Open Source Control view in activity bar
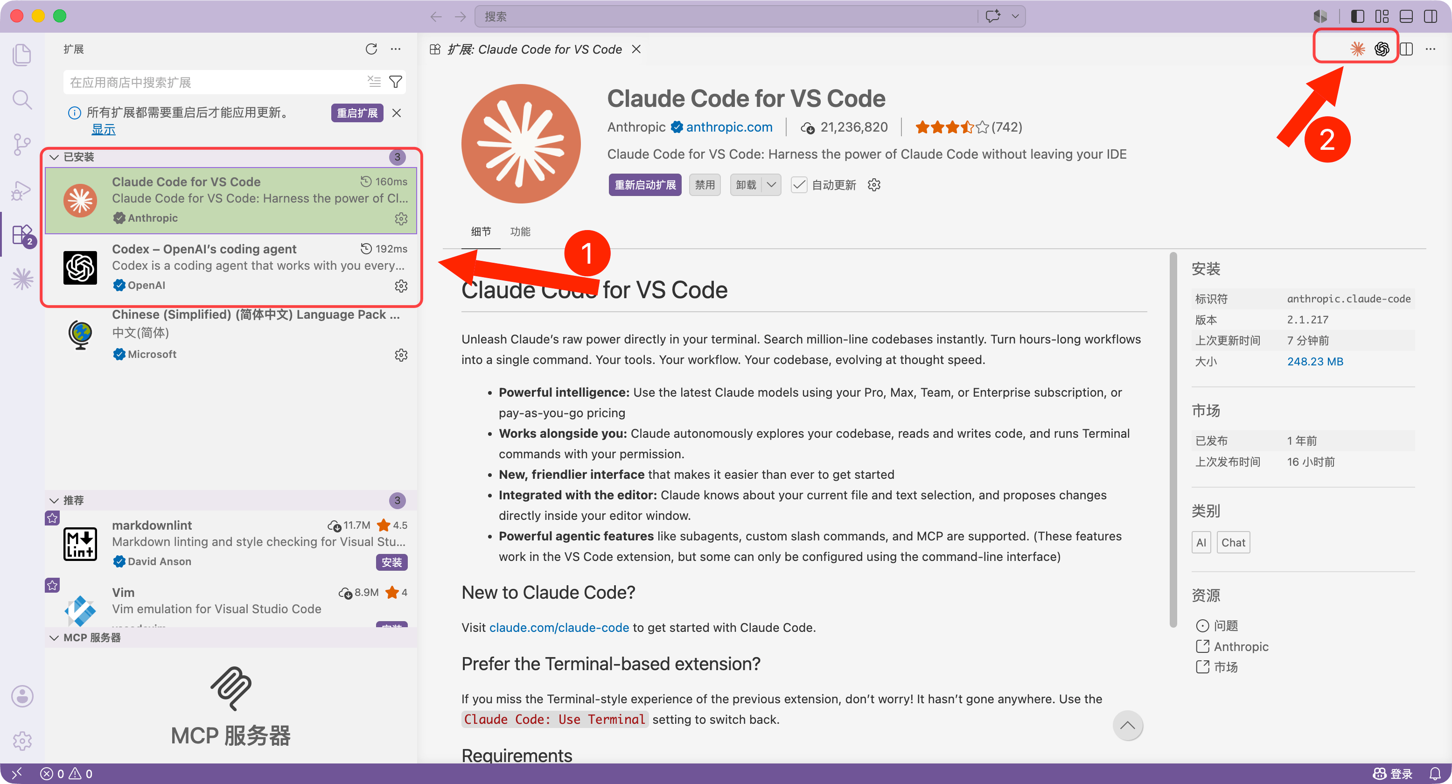Viewport: 1452px width, 784px height. click(x=22, y=145)
